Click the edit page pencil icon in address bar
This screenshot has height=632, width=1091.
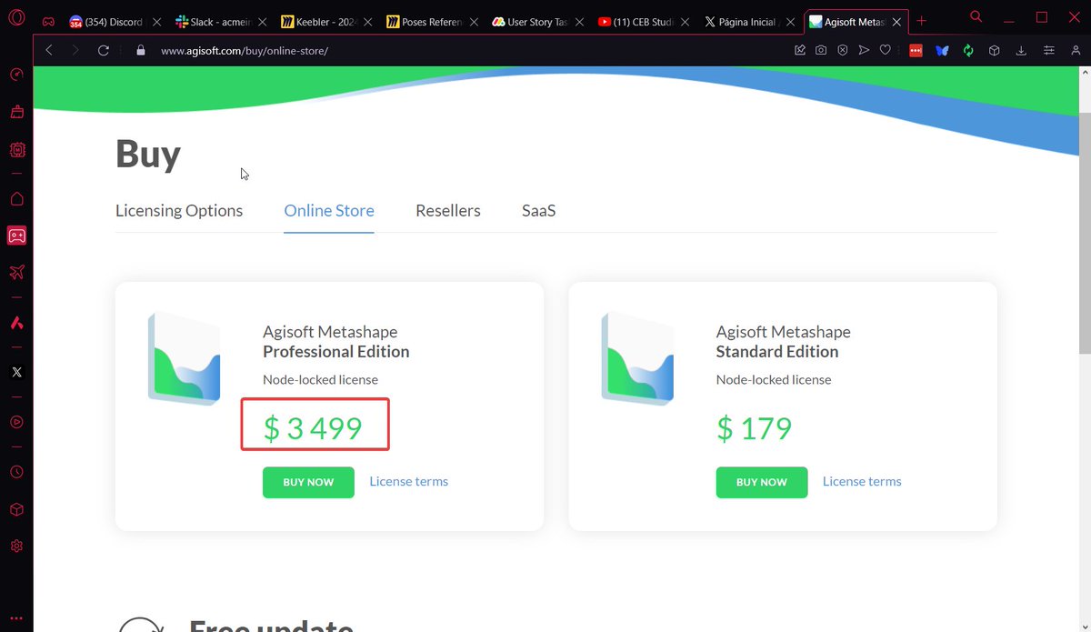[x=800, y=50]
